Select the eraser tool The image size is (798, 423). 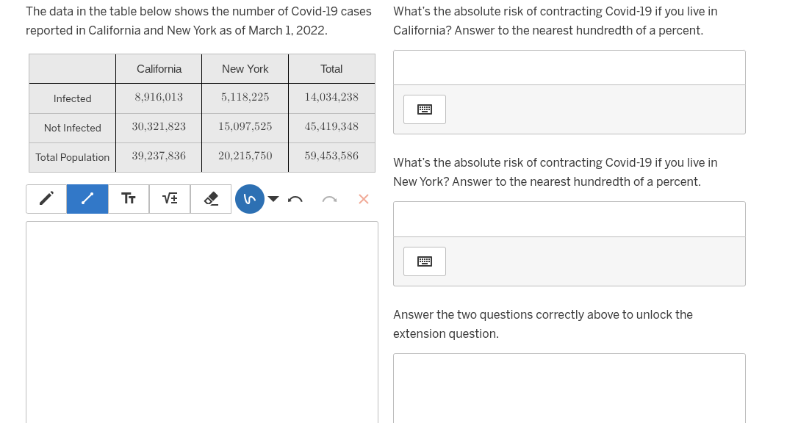coord(210,198)
